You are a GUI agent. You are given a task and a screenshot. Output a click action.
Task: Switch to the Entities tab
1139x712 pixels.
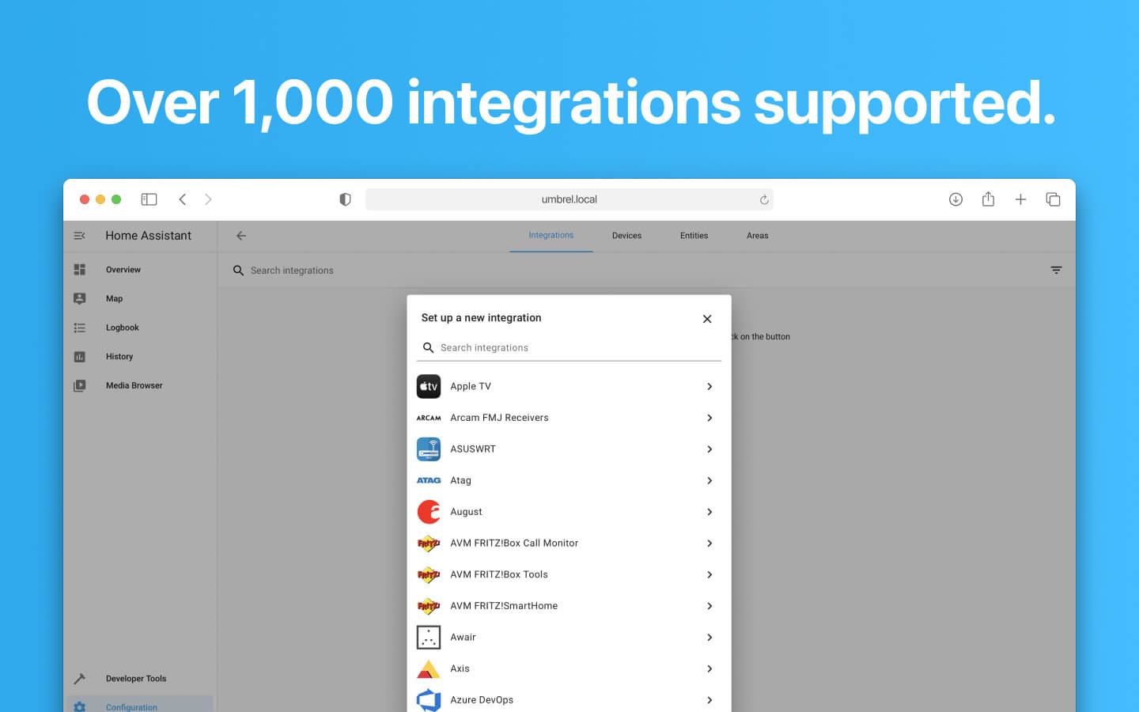(x=694, y=235)
